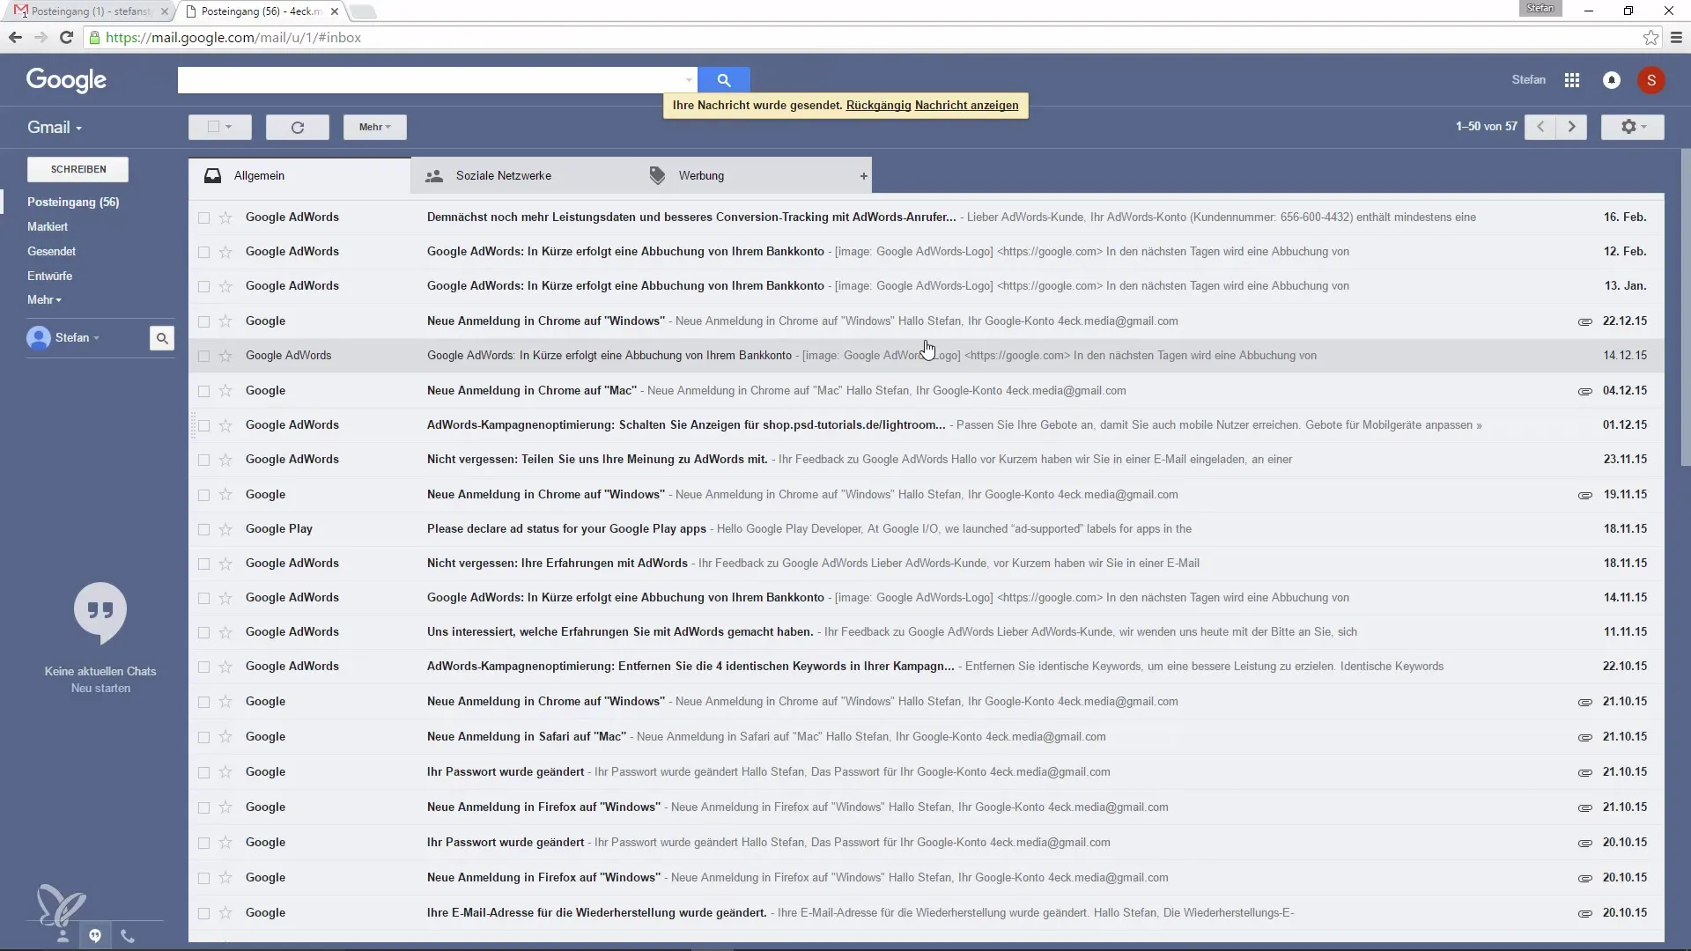The height and width of the screenshot is (951, 1691).
Task: Open the notifications bell icon
Action: [x=1612, y=80]
